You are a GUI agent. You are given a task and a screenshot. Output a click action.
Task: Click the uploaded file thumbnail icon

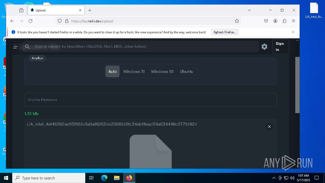click(151, 151)
